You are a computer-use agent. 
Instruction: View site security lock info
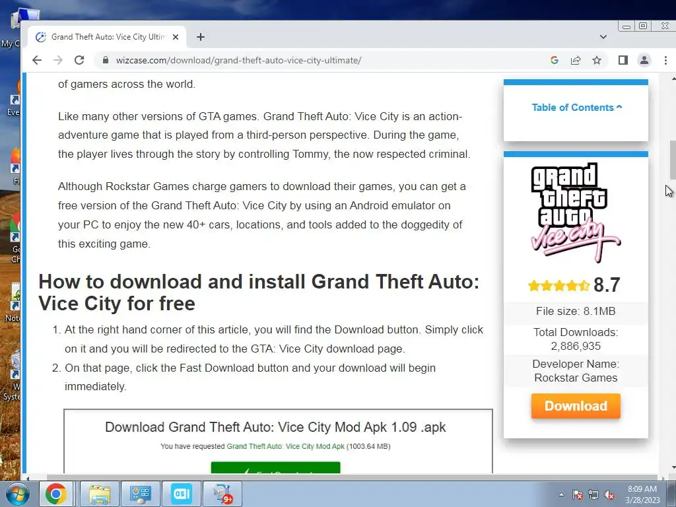click(106, 60)
